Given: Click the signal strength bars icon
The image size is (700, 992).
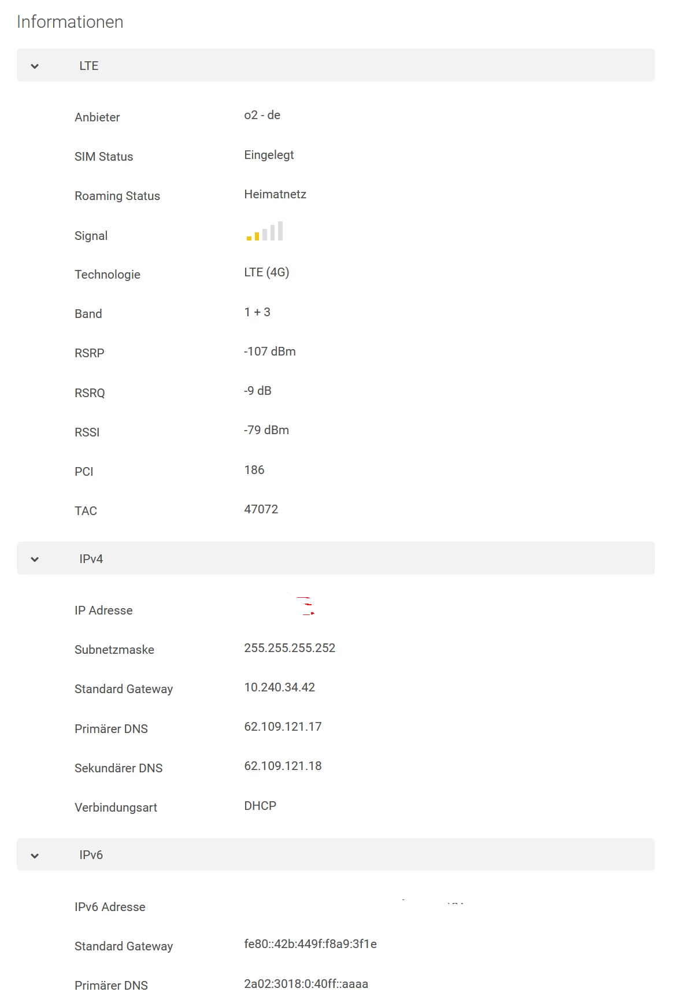Looking at the screenshot, I should click(265, 231).
